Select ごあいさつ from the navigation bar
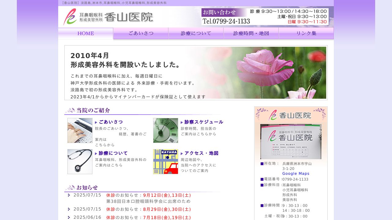The image size is (392, 220). click(141, 33)
